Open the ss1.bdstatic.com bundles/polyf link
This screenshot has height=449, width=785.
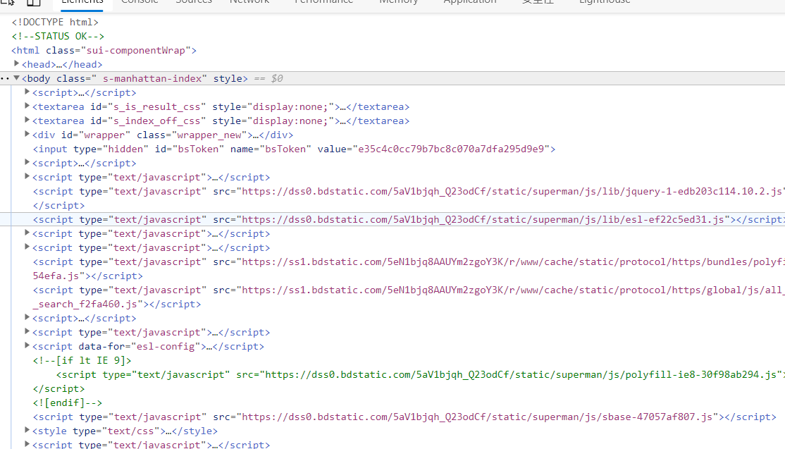513,262
